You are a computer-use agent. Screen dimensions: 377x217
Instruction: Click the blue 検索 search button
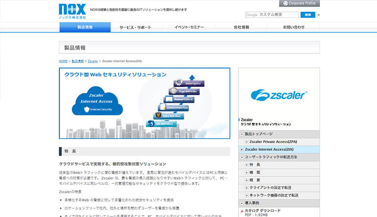(x=308, y=15)
